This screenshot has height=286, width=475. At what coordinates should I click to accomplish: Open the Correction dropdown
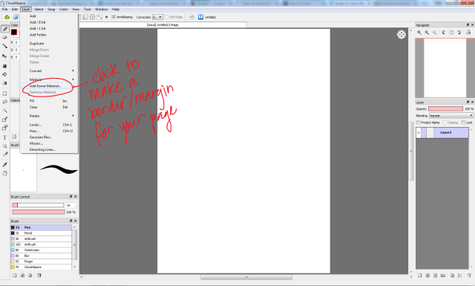coord(157,17)
